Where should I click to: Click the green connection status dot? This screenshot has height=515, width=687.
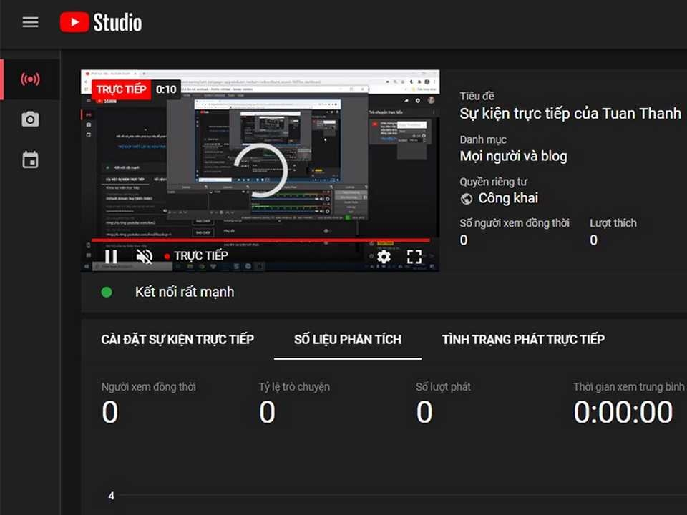(107, 292)
